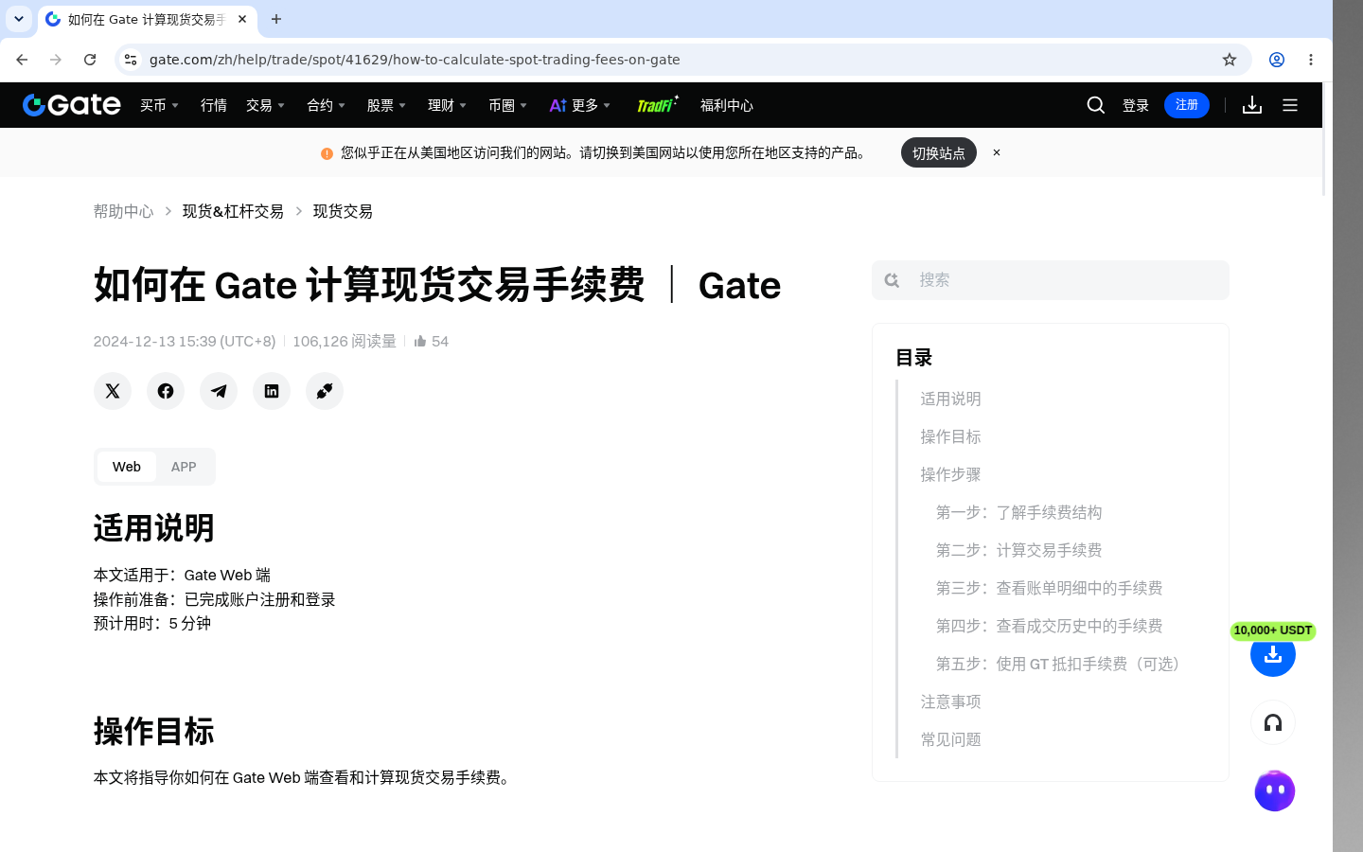Click the floating blue download button
Viewport: 1363px width, 852px height.
click(x=1273, y=654)
